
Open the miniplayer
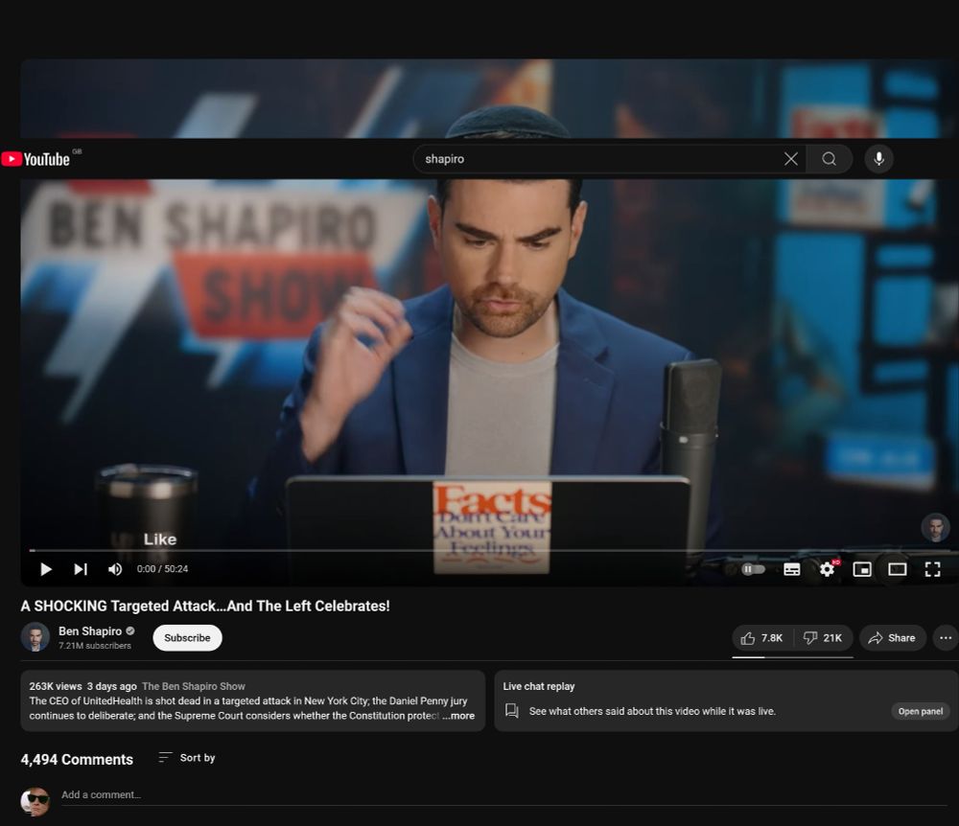[x=862, y=569]
